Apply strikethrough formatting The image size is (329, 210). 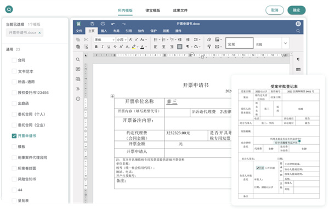point(115,47)
